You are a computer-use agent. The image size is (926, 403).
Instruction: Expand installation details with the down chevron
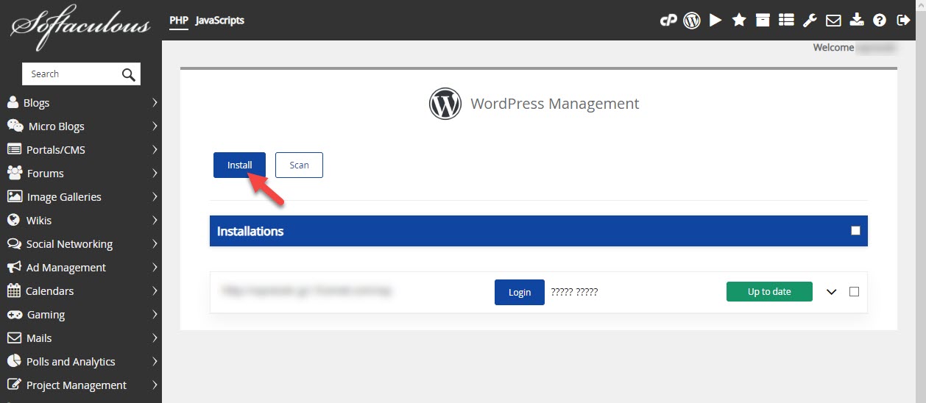click(x=832, y=292)
